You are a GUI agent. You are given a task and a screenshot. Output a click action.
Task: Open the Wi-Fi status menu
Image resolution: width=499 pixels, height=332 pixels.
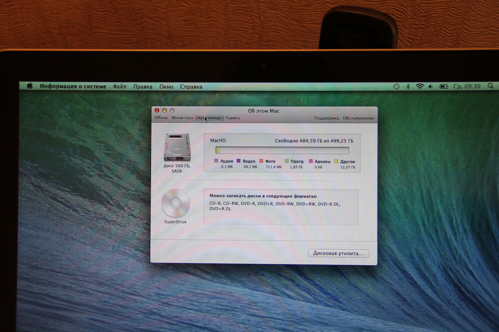(420, 86)
